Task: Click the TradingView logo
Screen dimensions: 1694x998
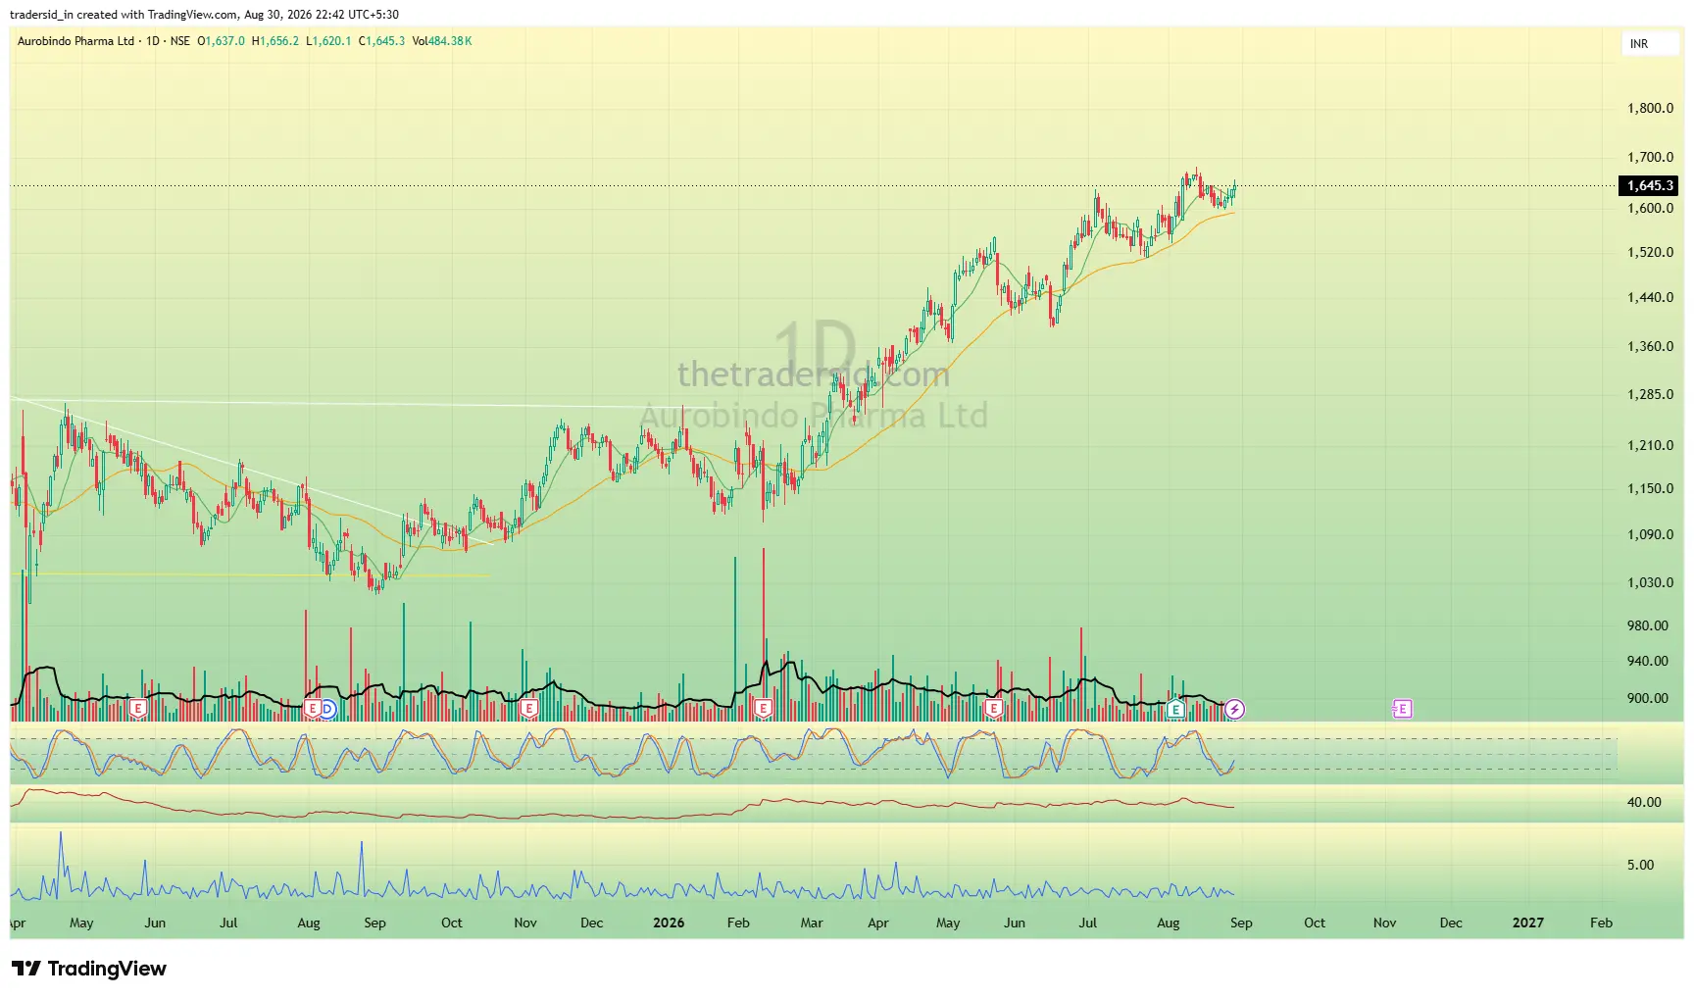Action: coord(89,969)
